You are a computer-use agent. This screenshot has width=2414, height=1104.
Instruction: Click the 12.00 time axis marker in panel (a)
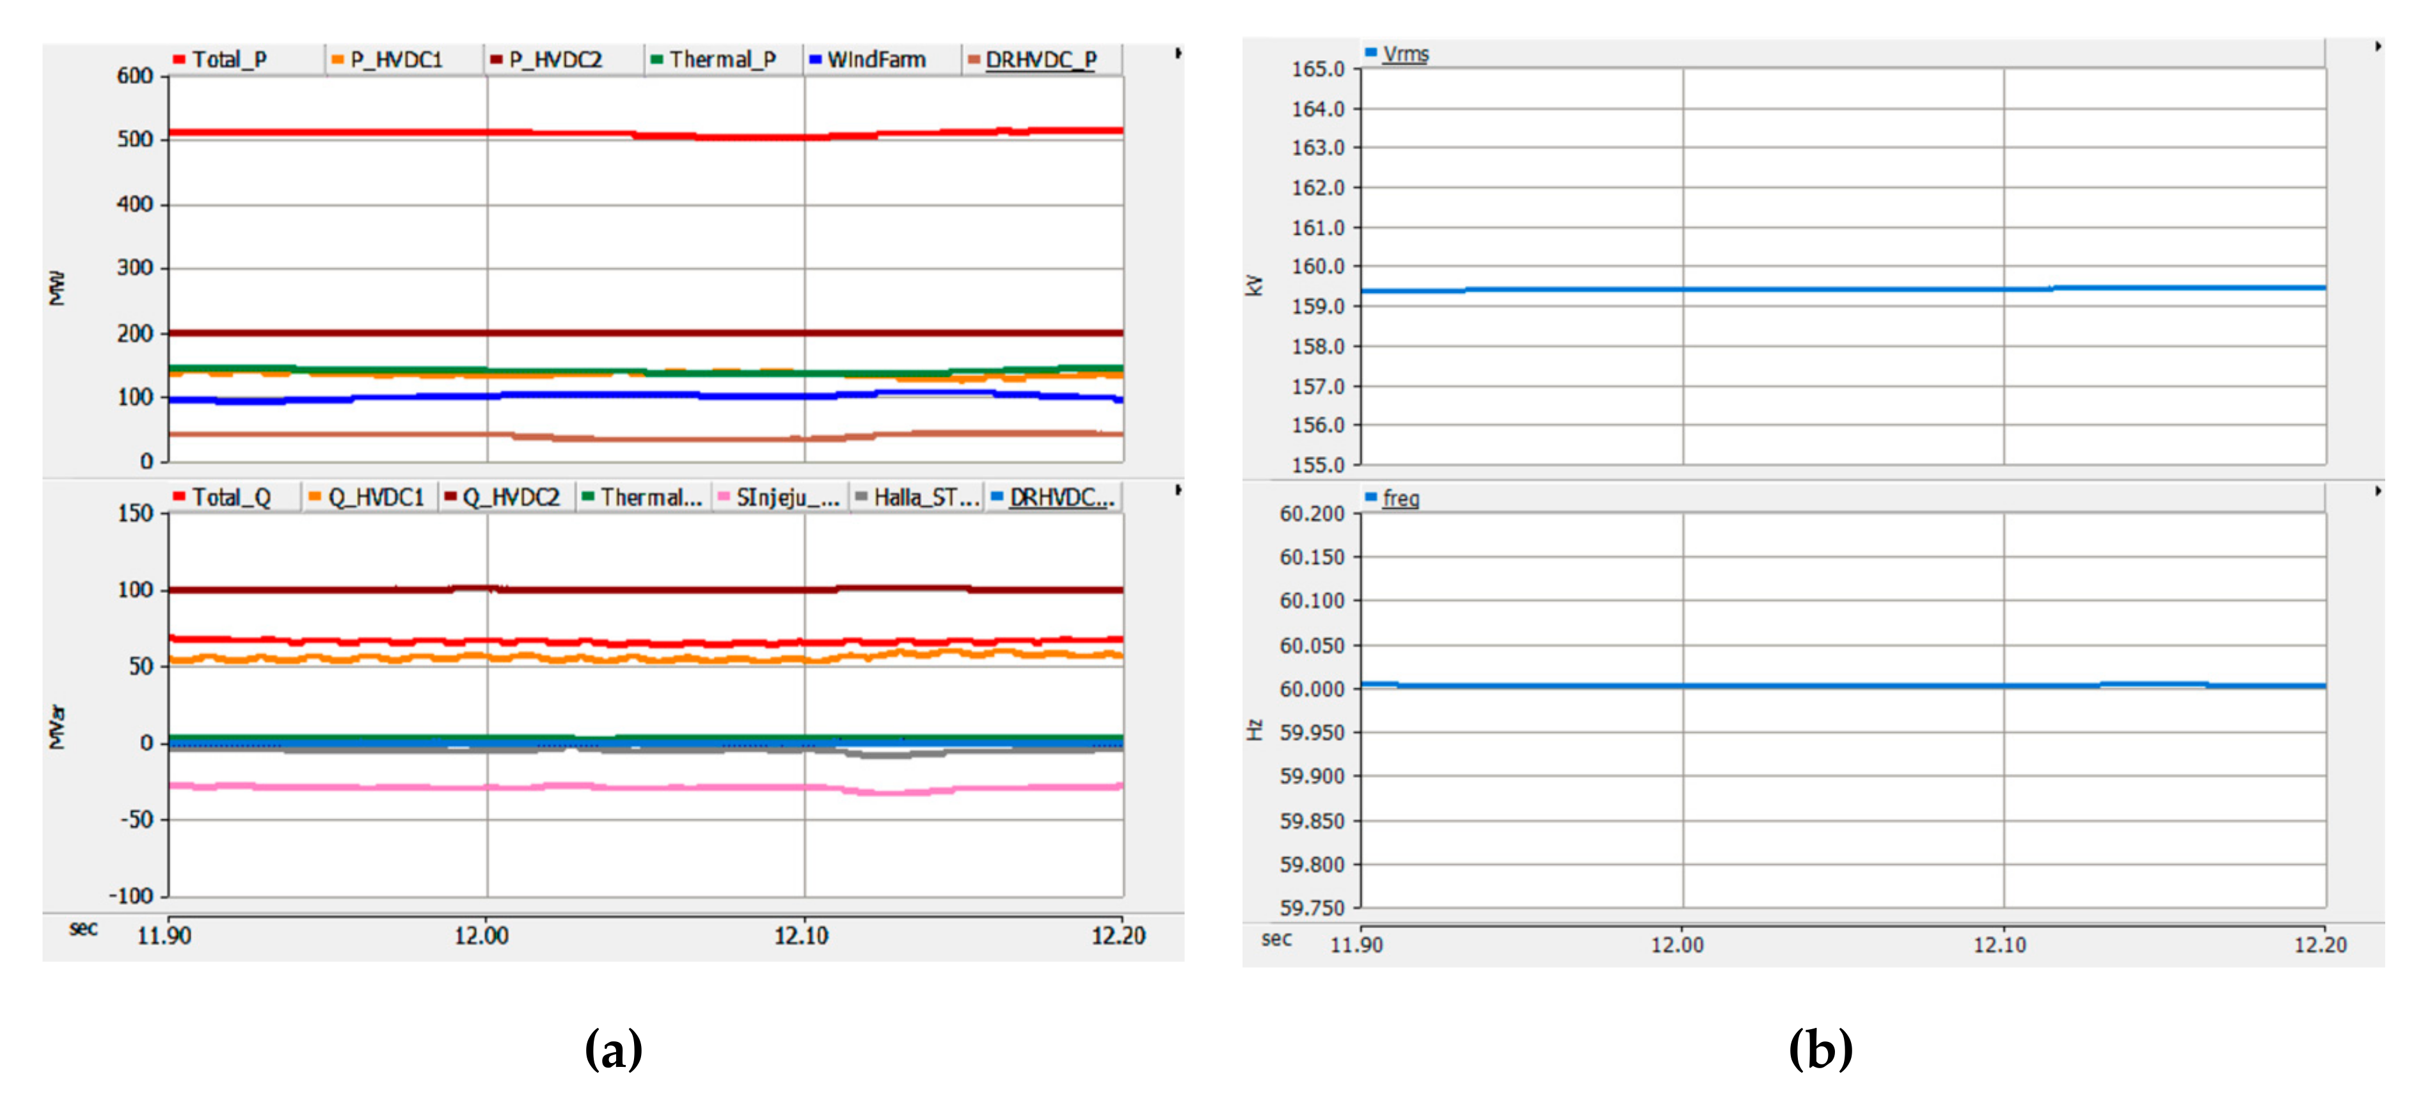(482, 935)
